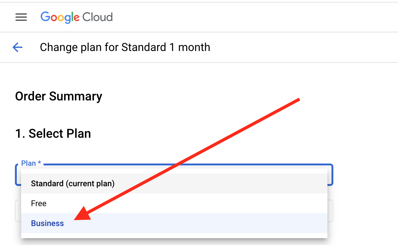
Task: Highlight the Business option row
Action: coord(47,223)
